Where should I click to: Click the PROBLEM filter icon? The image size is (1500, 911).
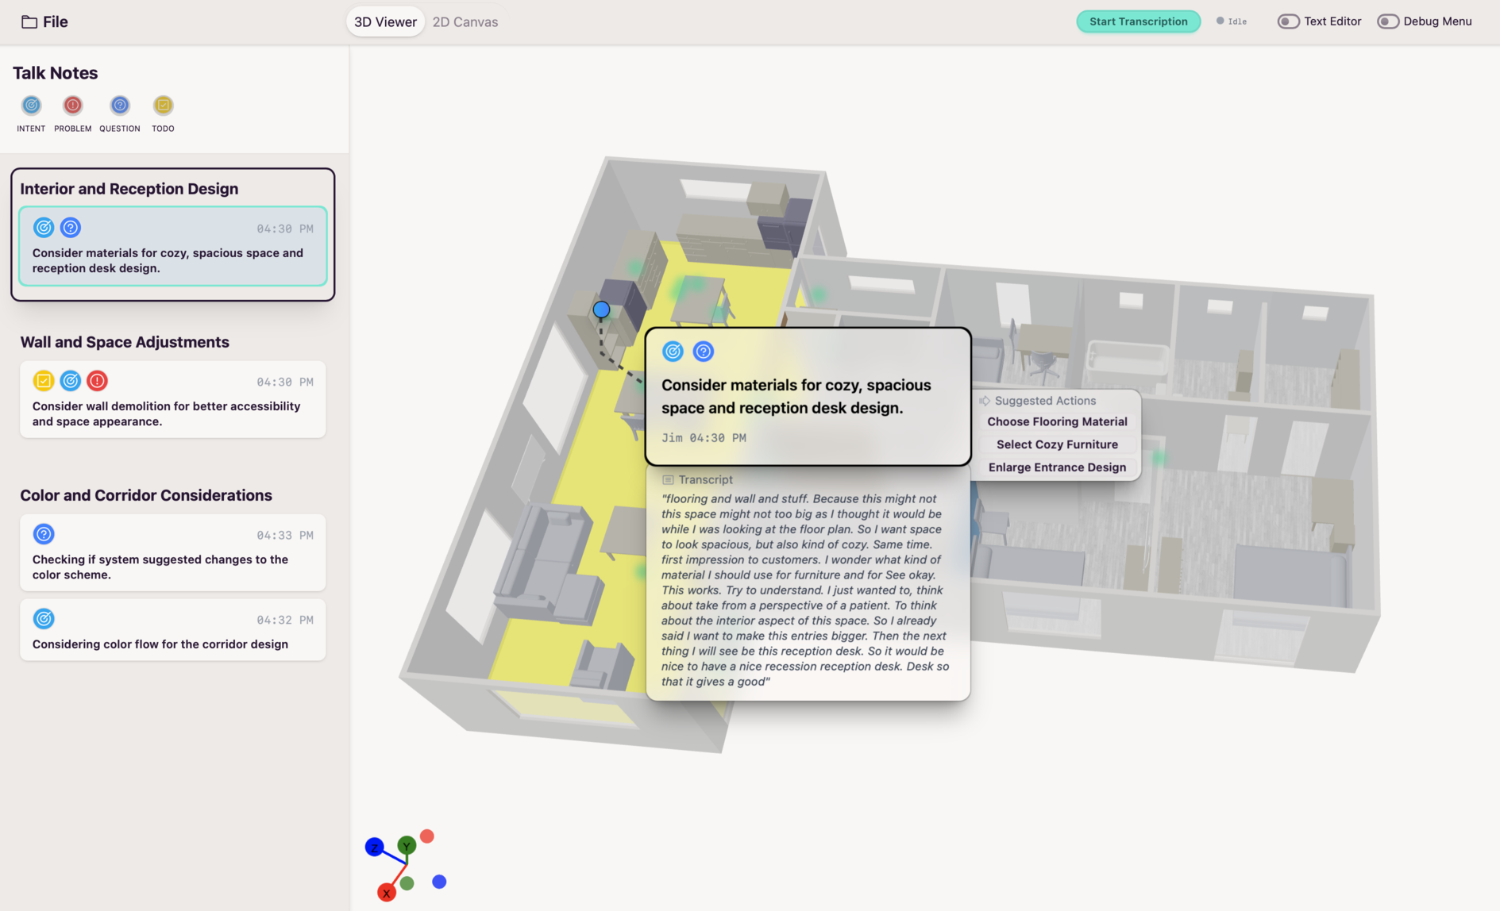click(72, 106)
